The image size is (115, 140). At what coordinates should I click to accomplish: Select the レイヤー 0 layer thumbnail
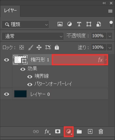[20, 94]
